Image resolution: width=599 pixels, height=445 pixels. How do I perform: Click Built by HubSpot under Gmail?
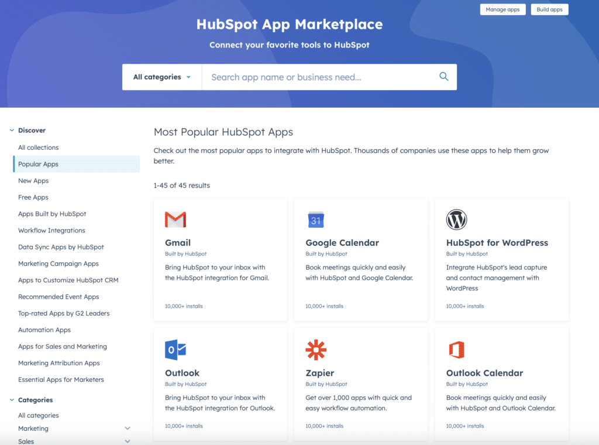click(185, 254)
